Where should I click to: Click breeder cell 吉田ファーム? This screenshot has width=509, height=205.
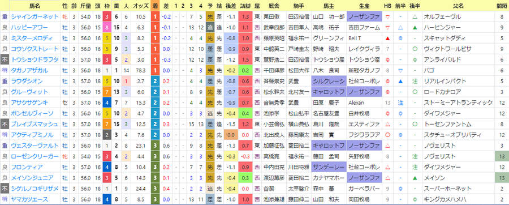point(364,27)
